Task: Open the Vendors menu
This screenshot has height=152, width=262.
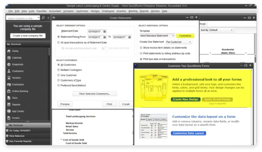Action: coord(95,11)
